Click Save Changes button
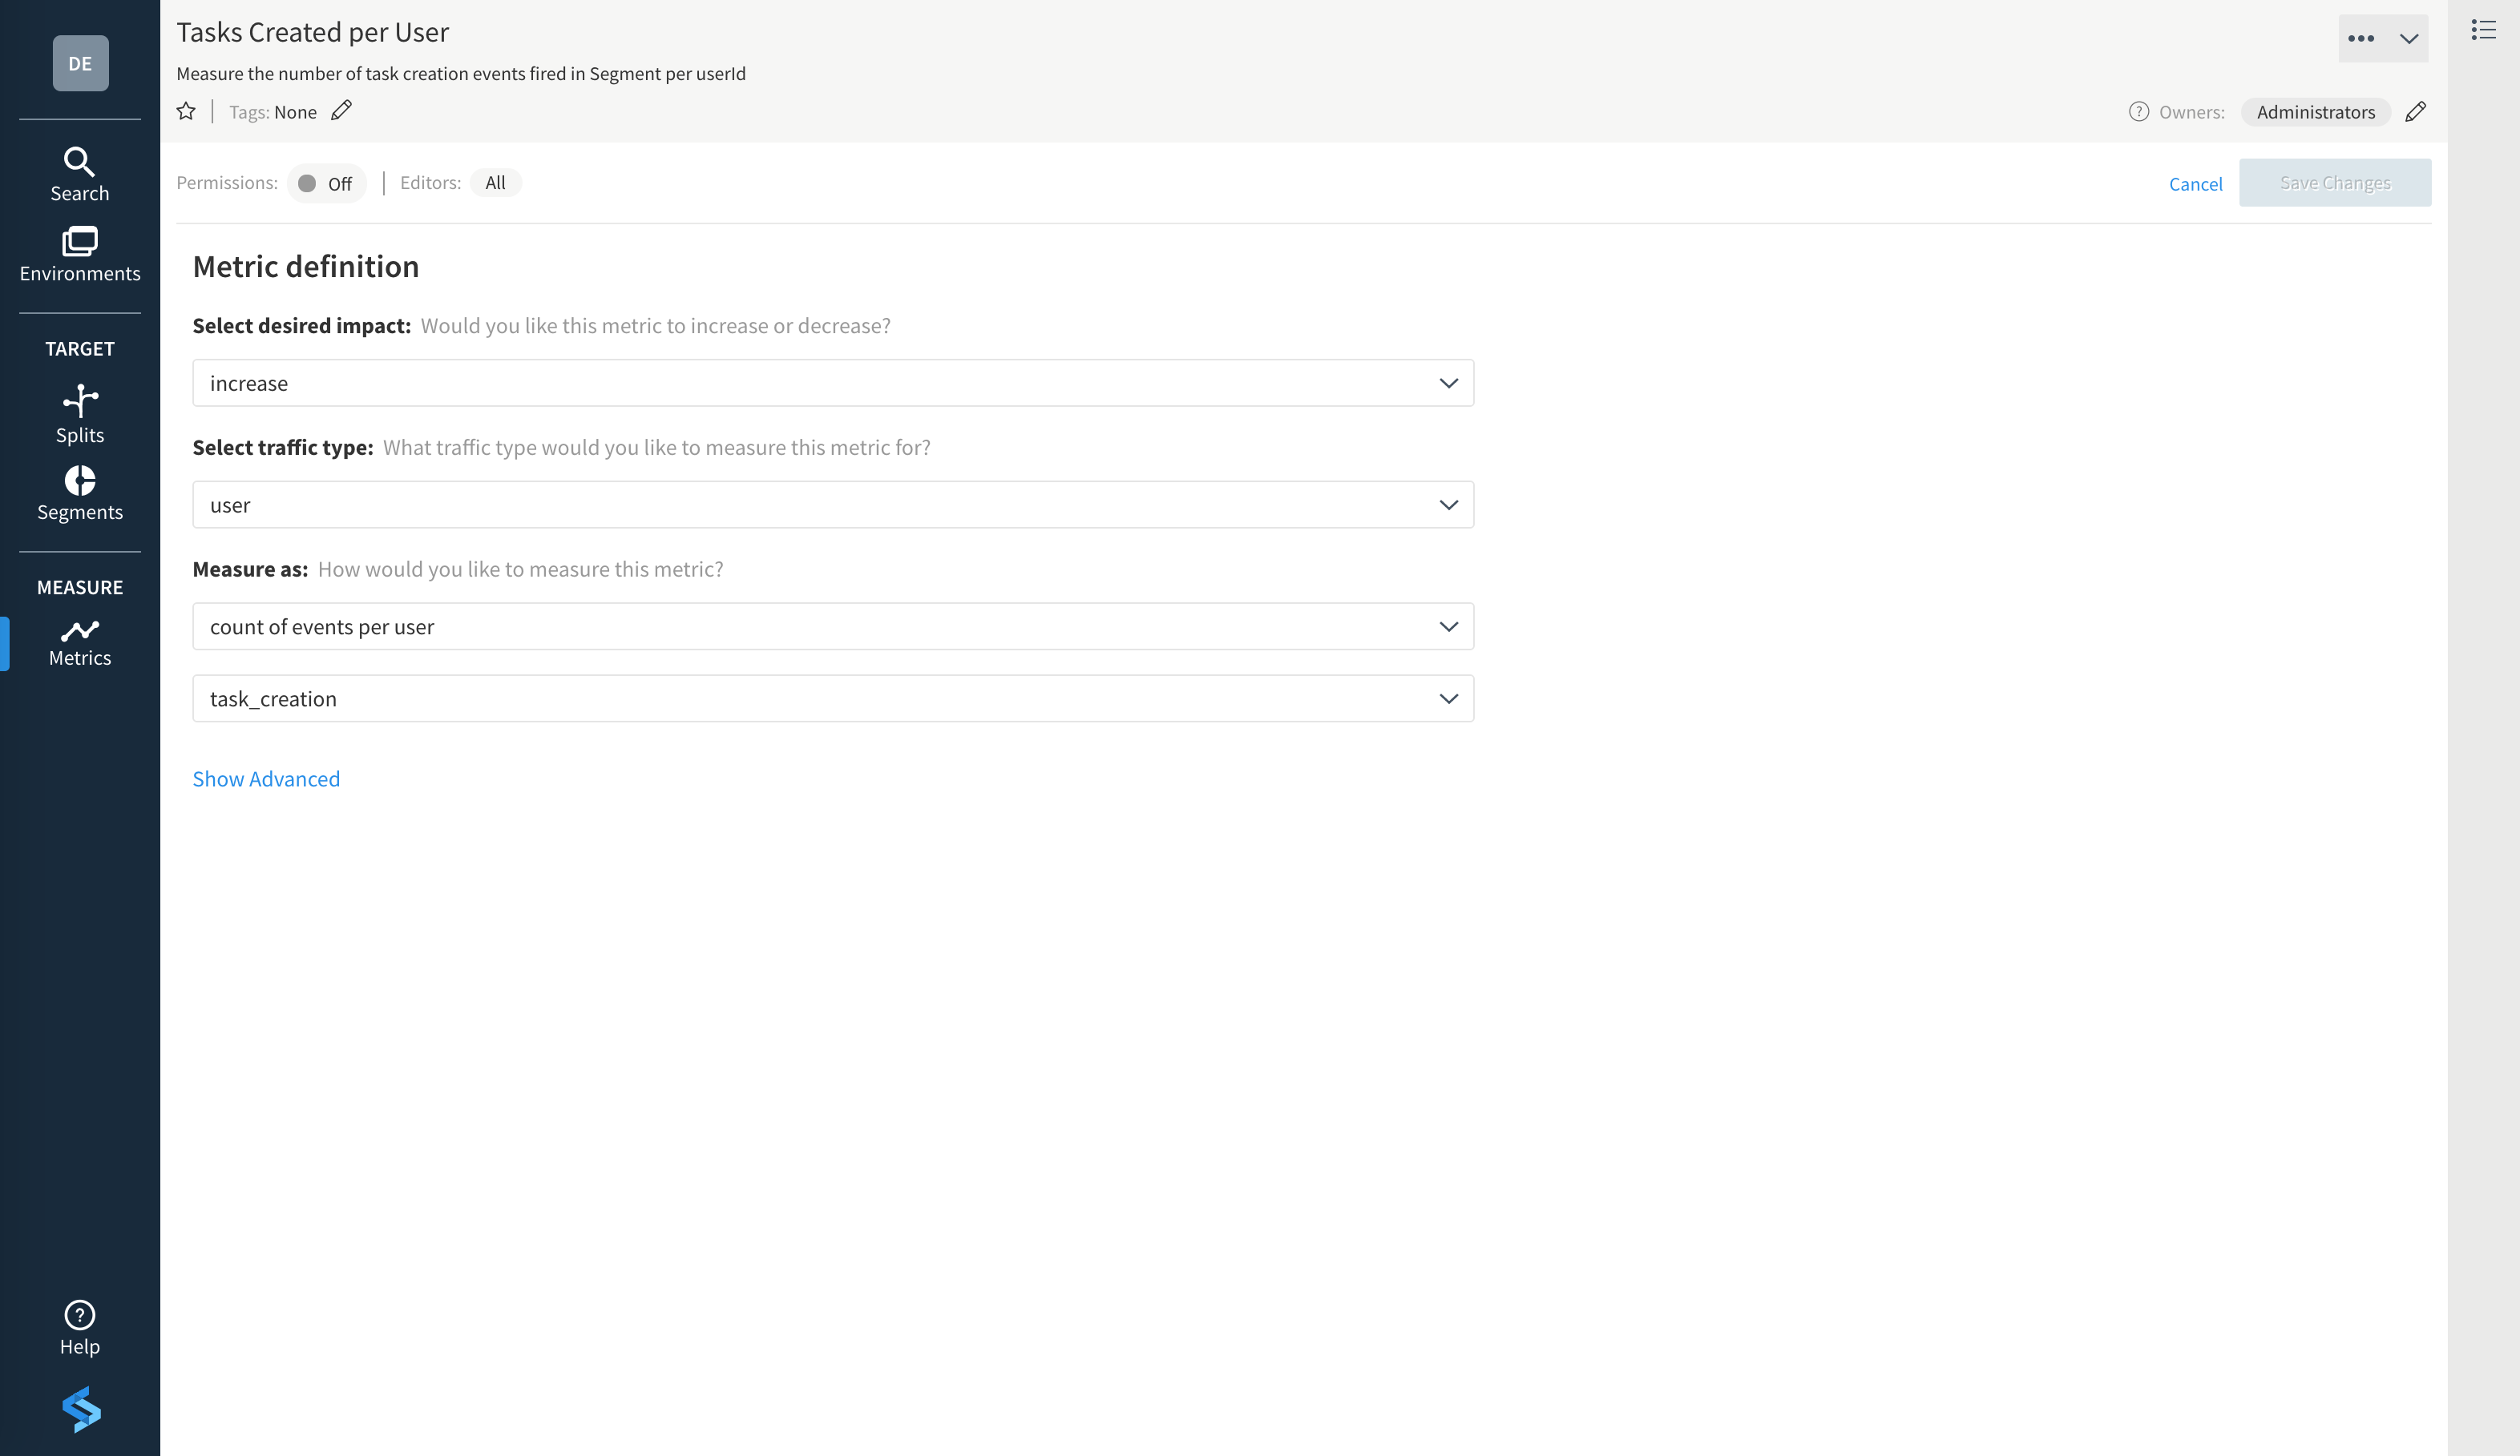This screenshot has height=1456, width=2520. [x=2335, y=183]
